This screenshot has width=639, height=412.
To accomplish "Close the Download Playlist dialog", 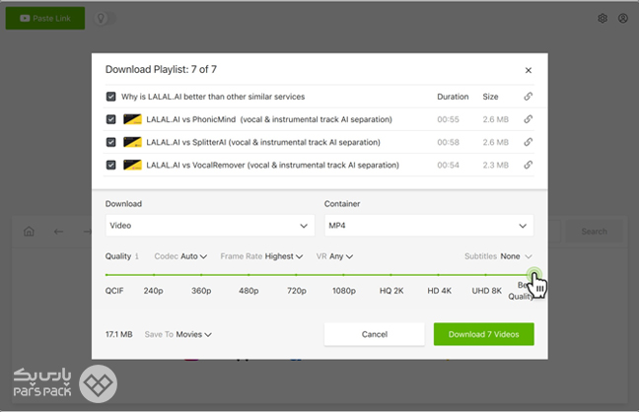I will (529, 70).
